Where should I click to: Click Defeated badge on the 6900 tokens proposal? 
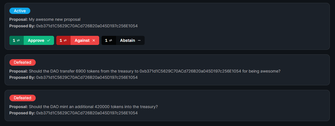tap(22, 62)
